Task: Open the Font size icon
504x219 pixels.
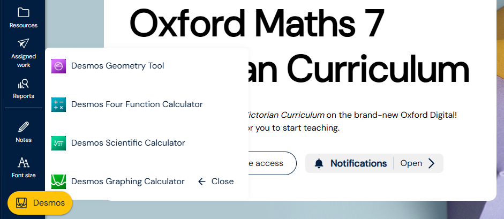Action: click(x=24, y=162)
